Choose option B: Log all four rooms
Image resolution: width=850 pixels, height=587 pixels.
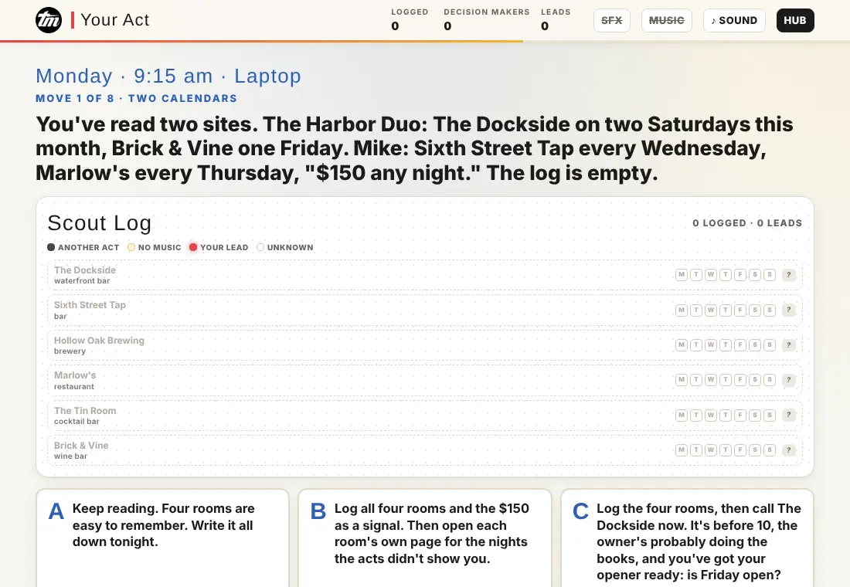tap(425, 538)
